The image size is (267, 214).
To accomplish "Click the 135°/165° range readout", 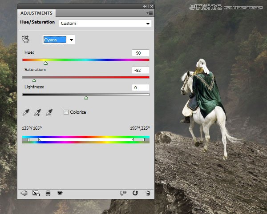I will click(x=32, y=128).
